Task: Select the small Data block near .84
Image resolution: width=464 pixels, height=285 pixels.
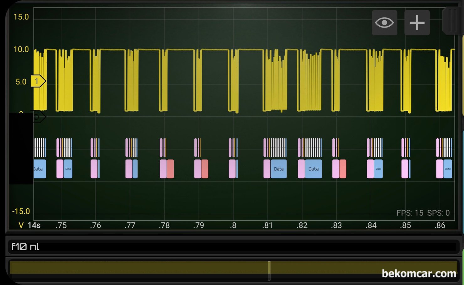Action: coord(378,169)
